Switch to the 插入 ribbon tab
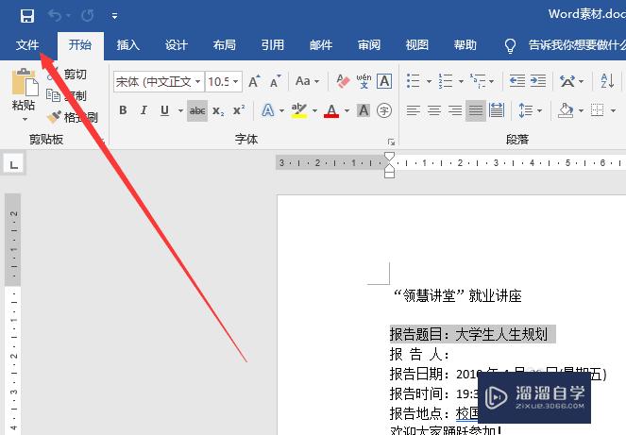The width and height of the screenshot is (626, 435). pos(128,44)
